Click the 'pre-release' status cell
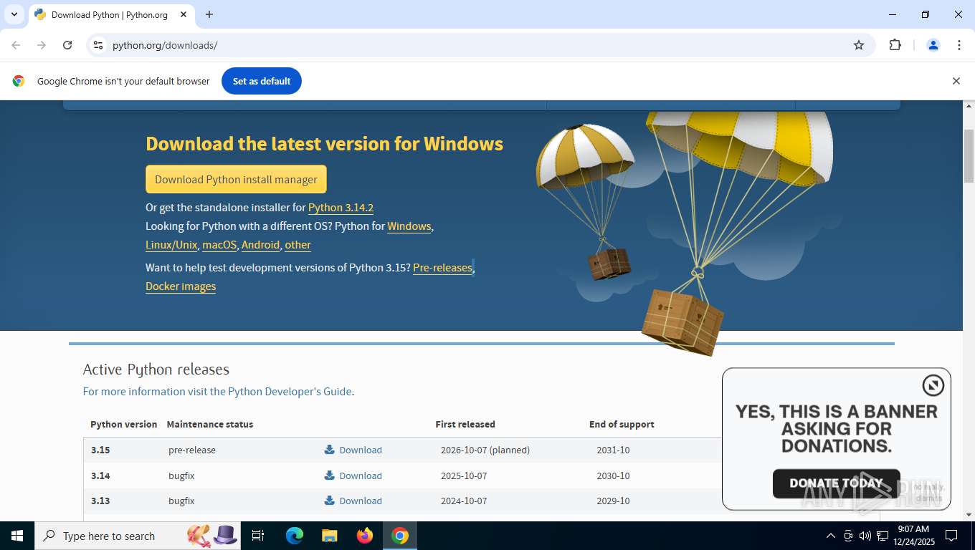This screenshot has width=975, height=550. tap(192, 450)
